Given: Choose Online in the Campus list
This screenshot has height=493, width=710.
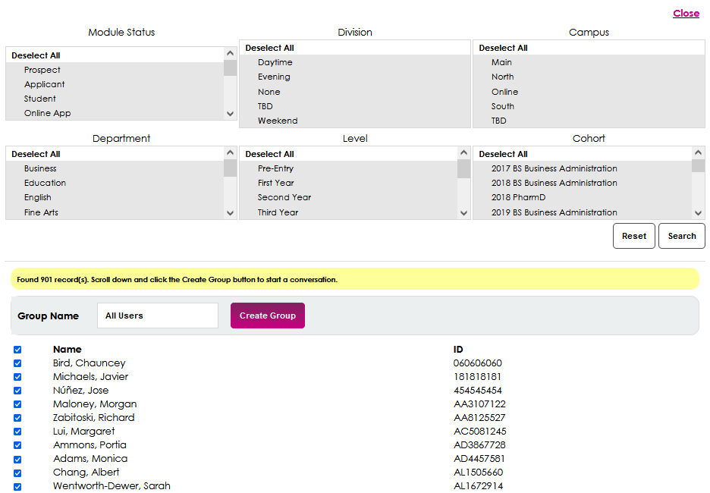Looking at the screenshot, I should click(x=504, y=92).
